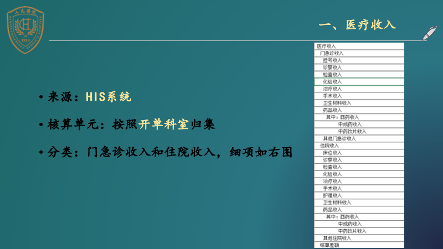Click the 门急诊收入 row in the table
The width and height of the screenshot is (443, 249).
(332, 53)
